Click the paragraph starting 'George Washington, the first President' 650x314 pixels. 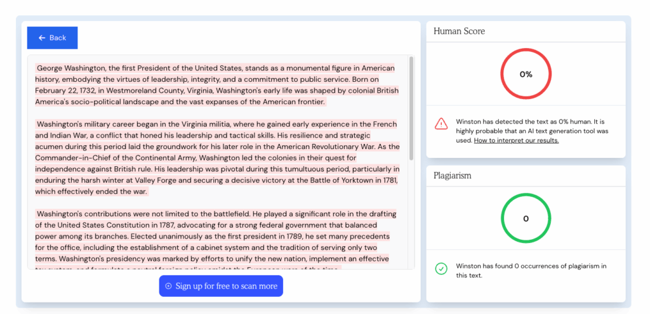tap(217, 85)
